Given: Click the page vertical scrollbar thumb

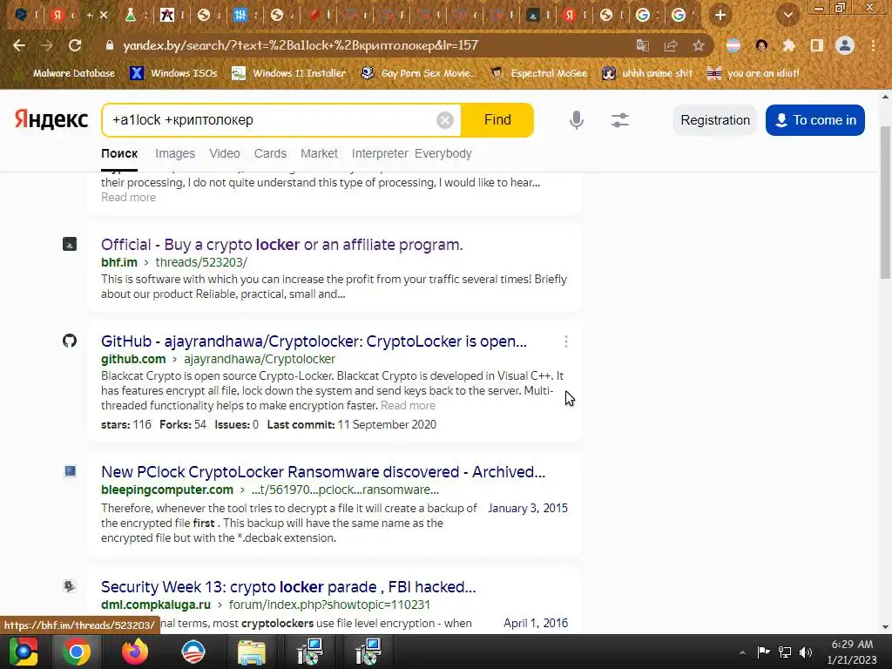Looking at the screenshot, I should tap(885, 202).
